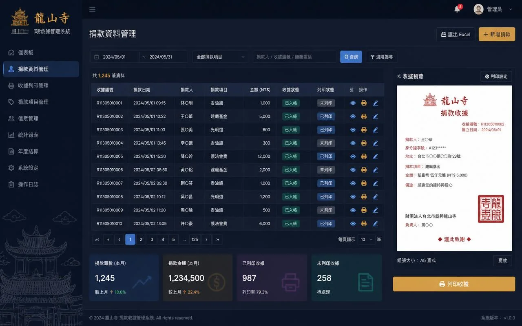
Task: Open the rows-per-page dropdown showing 10
Action: [x=366, y=240]
